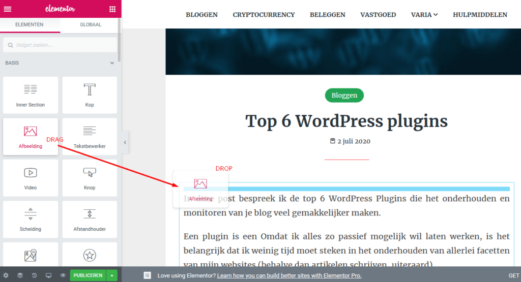The width and height of the screenshot is (521, 282).
Task: Click the green Bloggen category badge
Action: (344, 95)
